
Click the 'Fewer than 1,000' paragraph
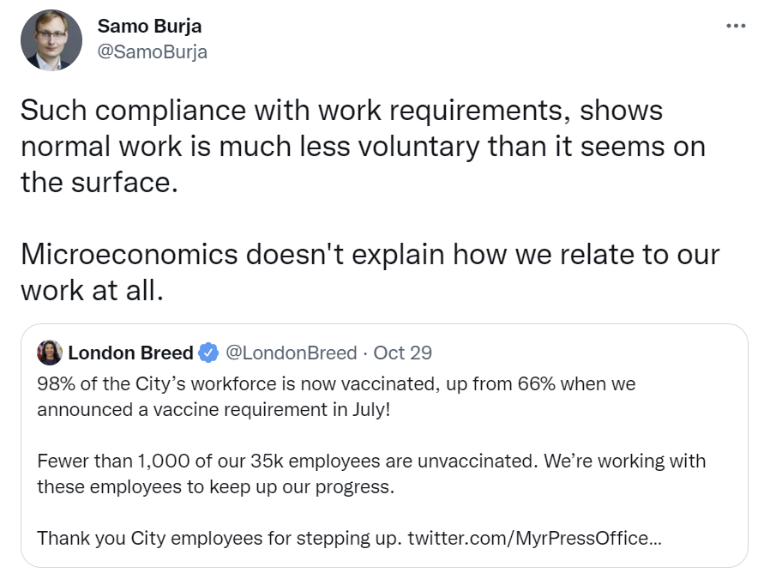click(x=371, y=473)
